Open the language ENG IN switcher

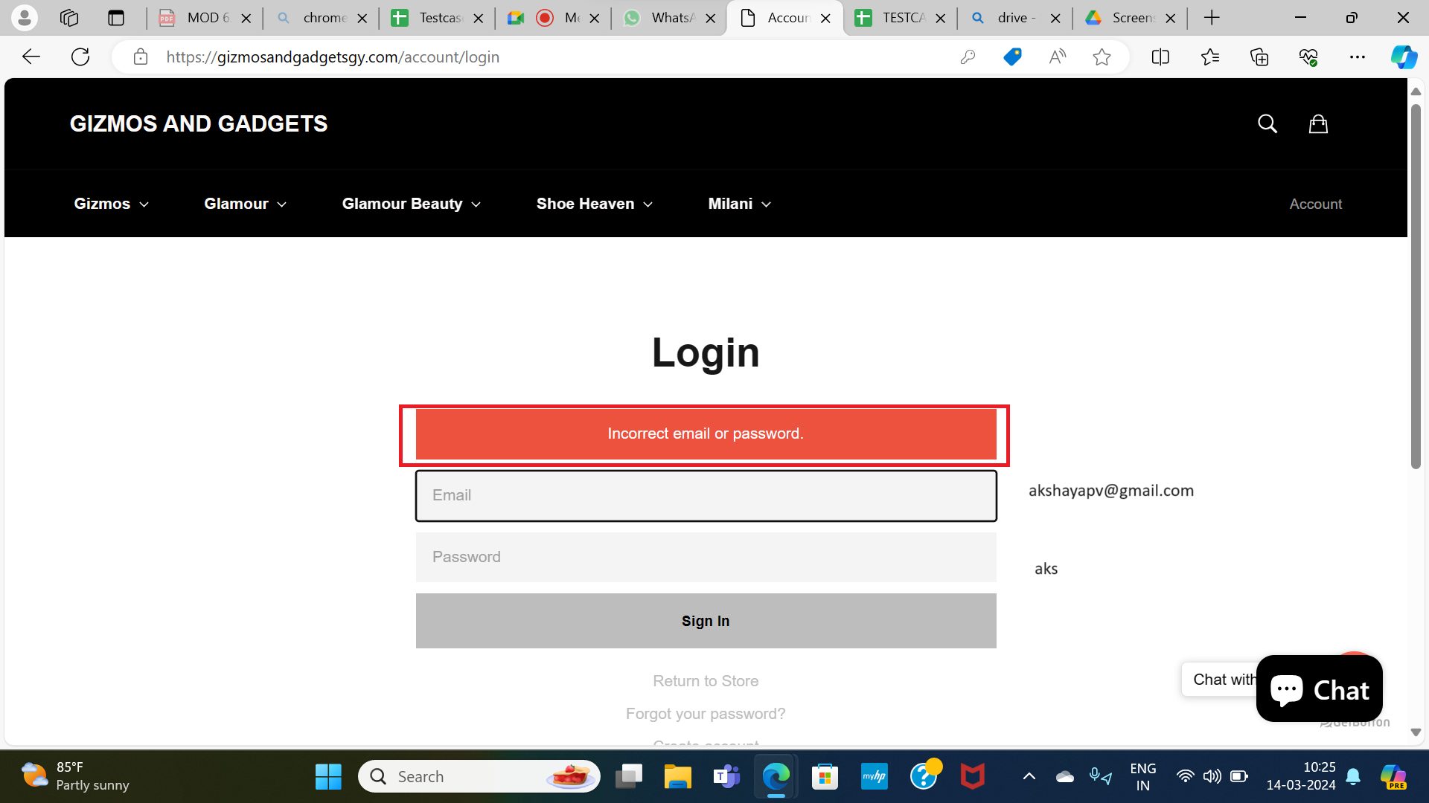pyautogui.click(x=1142, y=776)
